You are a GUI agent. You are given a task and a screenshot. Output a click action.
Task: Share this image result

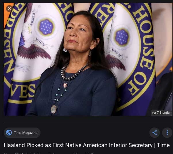pos(155,132)
